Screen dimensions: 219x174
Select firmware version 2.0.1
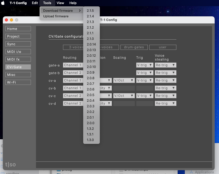[91, 117]
